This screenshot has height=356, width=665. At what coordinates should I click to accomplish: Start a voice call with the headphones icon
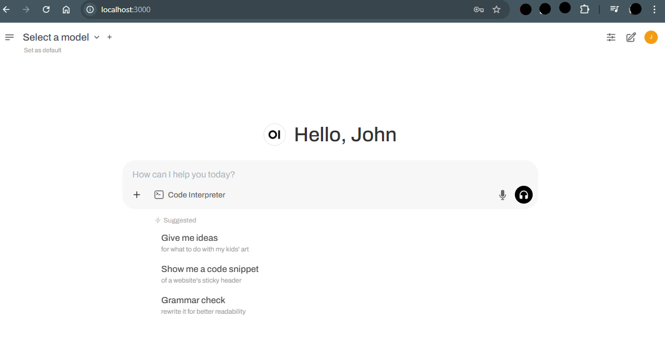click(x=523, y=195)
